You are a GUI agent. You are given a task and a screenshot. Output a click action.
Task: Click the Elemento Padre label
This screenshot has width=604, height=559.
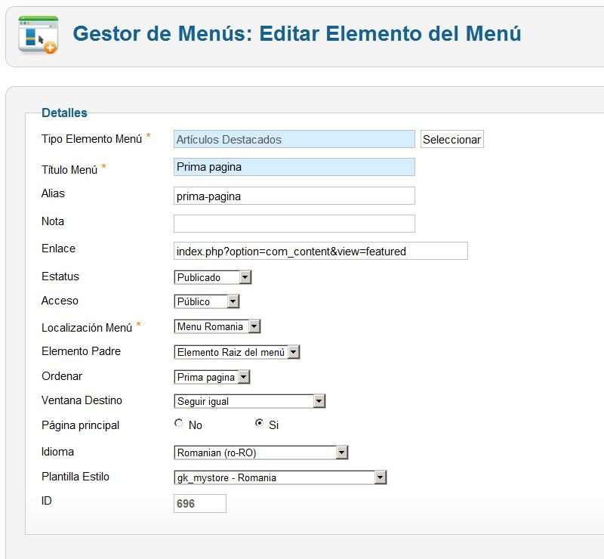click(x=82, y=351)
